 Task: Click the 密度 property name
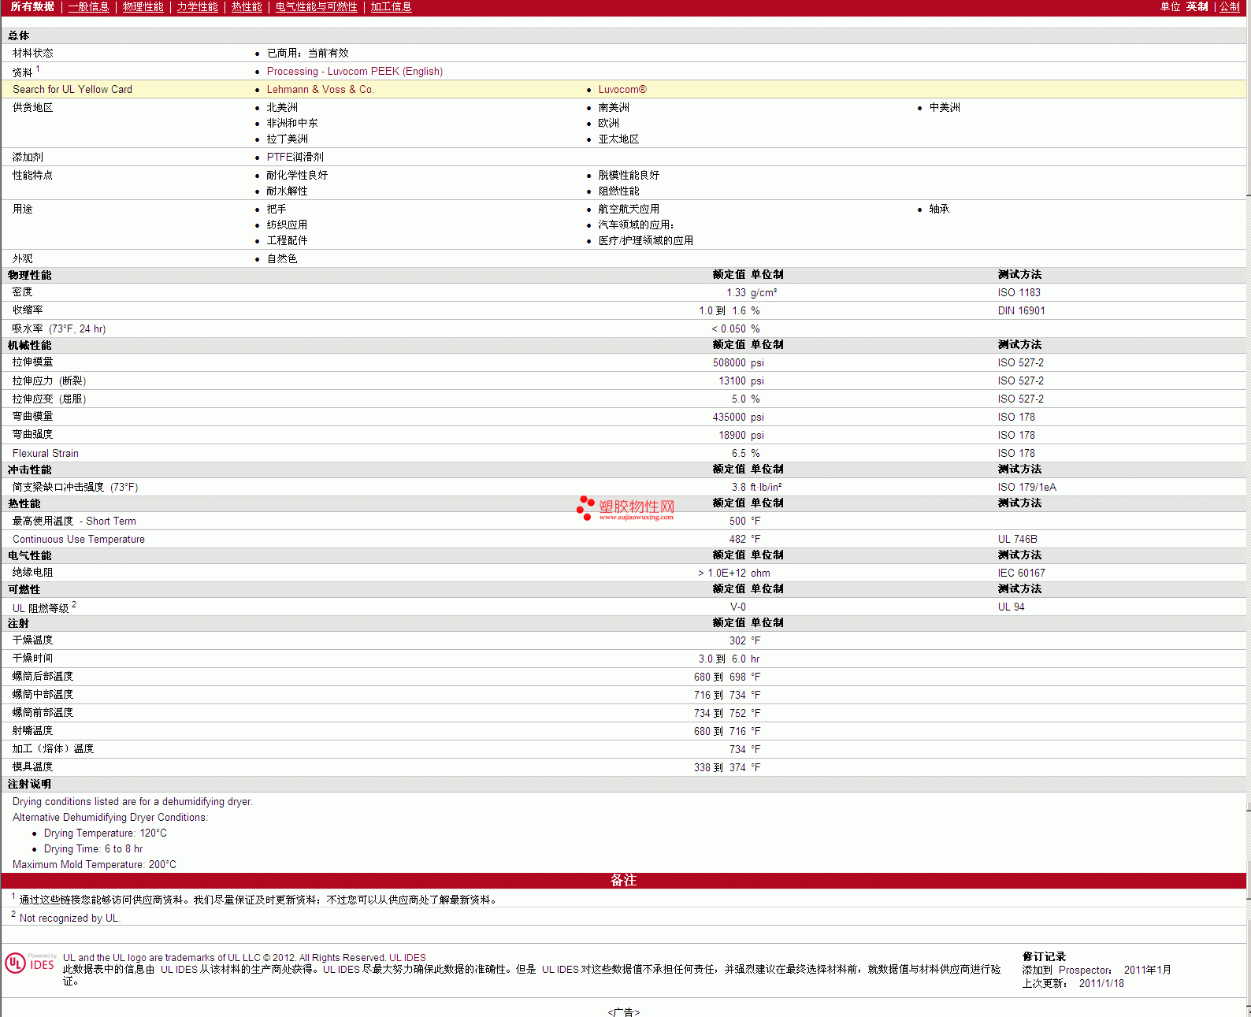[x=22, y=292]
